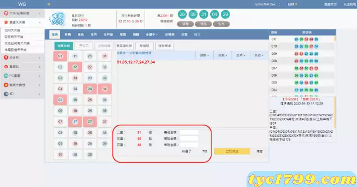Open the 台號 tab
357x187 pixels.
tap(184, 35)
